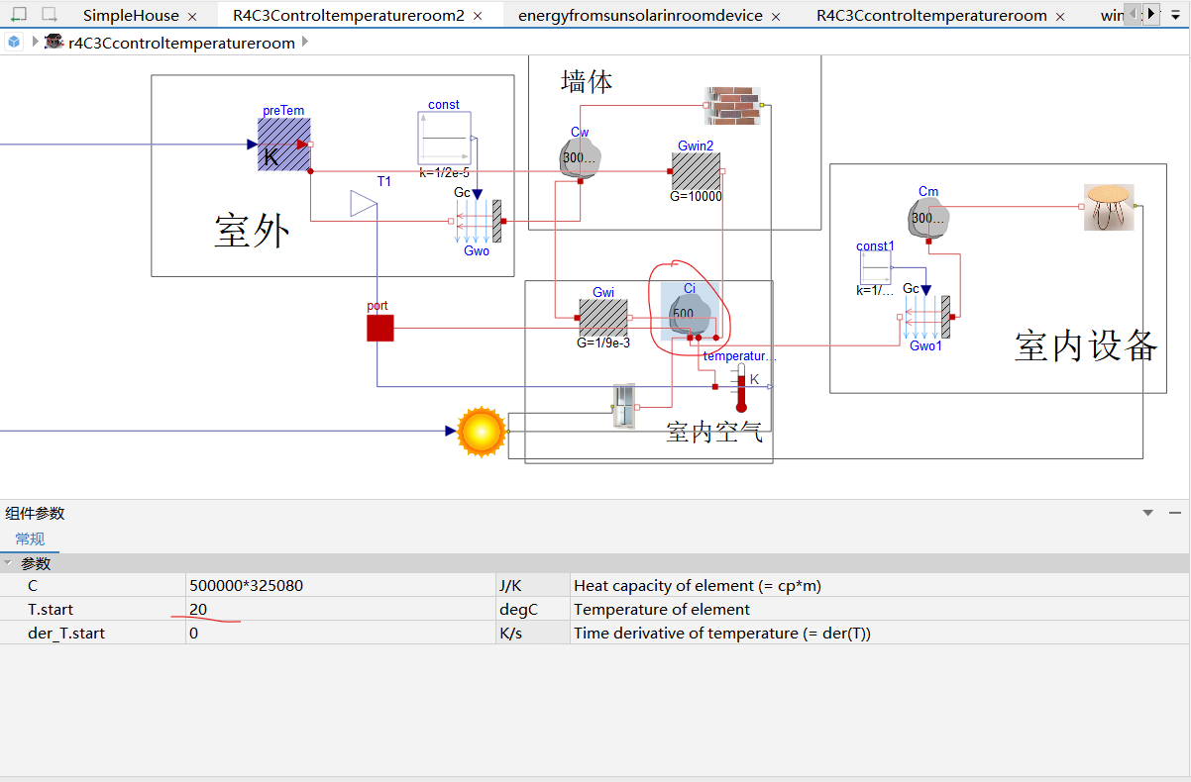Click the red port connector square
Screen dimensions: 1191x782
[380, 328]
